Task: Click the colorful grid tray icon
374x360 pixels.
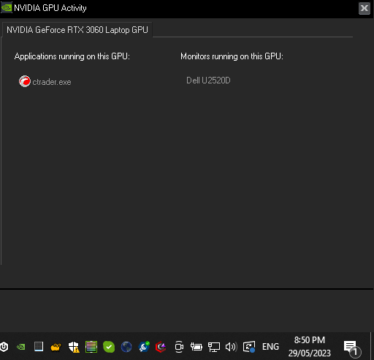Action: 91,347
